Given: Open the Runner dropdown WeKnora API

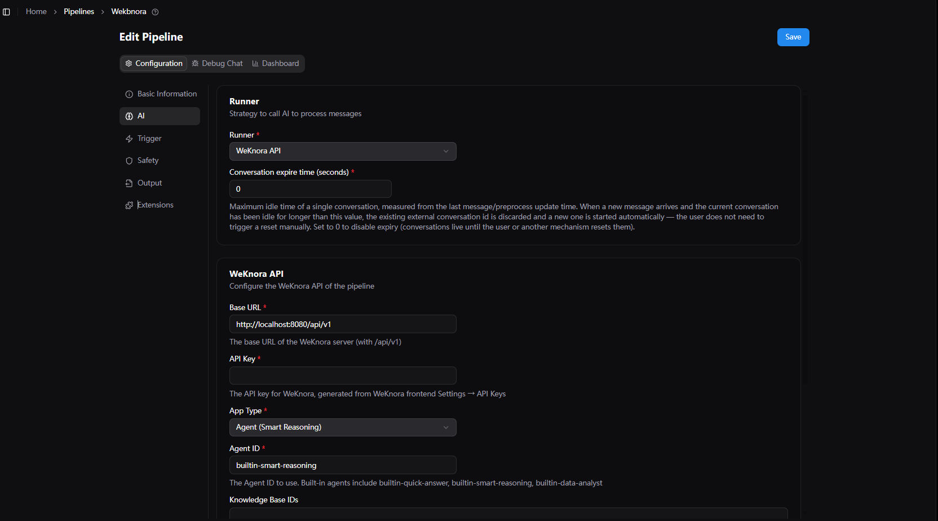Looking at the screenshot, I should 343,151.
